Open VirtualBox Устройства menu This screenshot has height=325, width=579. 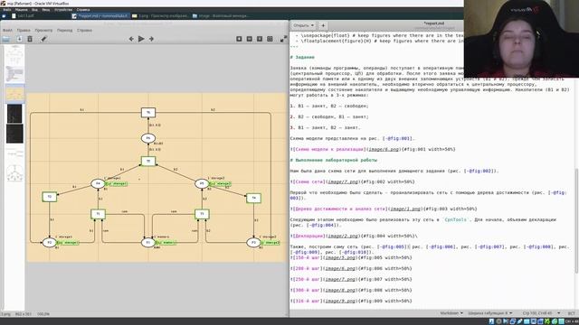pyautogui.click(x=63, y=10)
